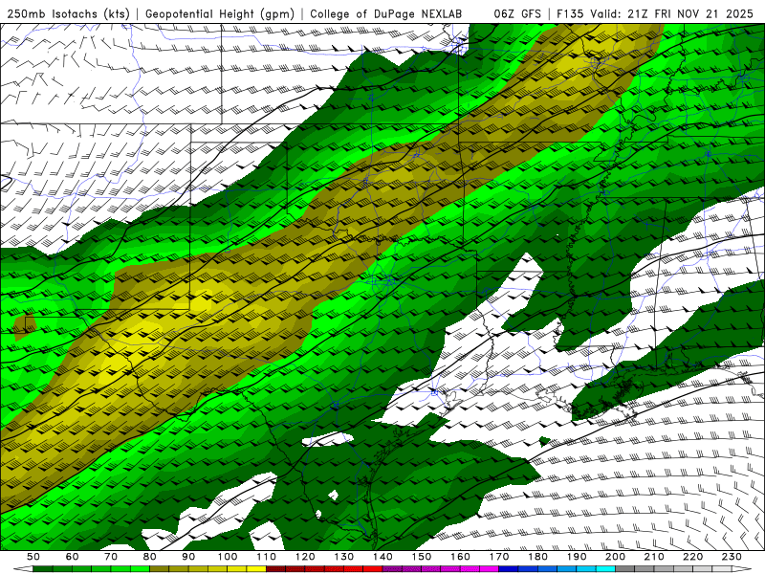The width and height of the screenshot is (765, 574).
Task: Click the 'F135' forecast hour label
Action: pos(570,13)
